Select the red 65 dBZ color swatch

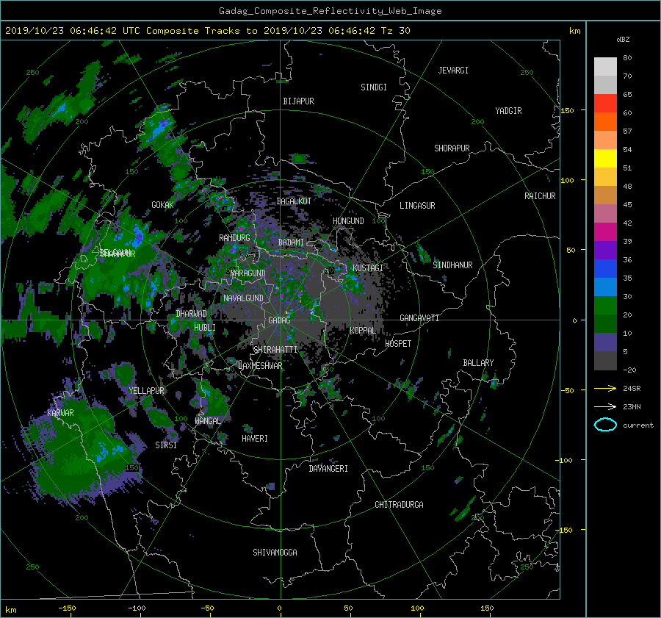pyautogui.click(x=605, y=103)
